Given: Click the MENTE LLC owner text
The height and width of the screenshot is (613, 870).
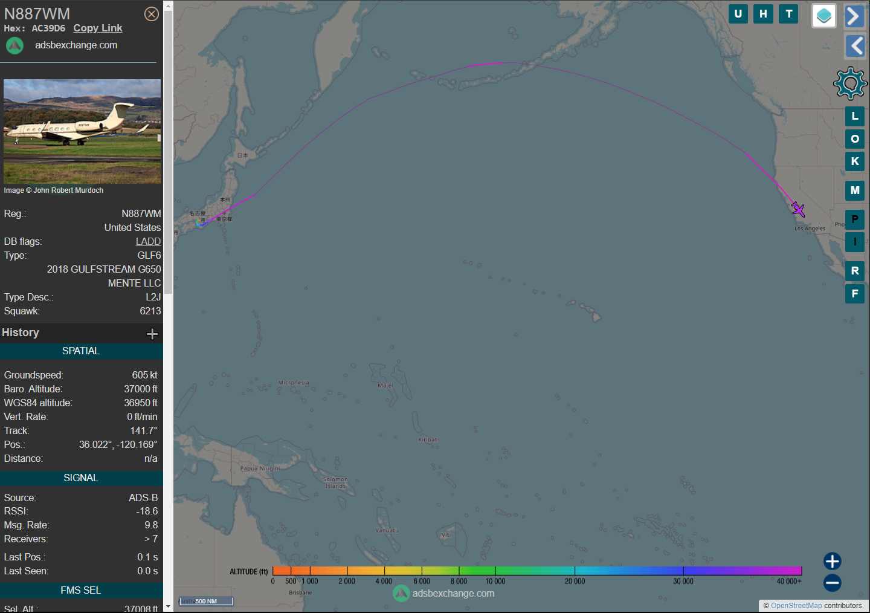Looking at the screenshot, I should [x=134, y=284].
